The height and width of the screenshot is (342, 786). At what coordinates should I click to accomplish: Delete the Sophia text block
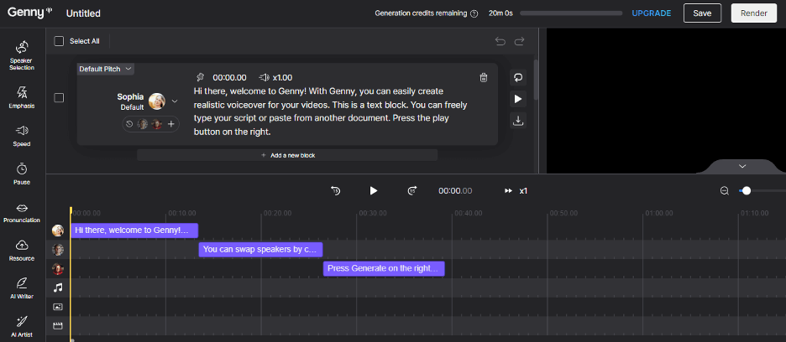[483, 77]
